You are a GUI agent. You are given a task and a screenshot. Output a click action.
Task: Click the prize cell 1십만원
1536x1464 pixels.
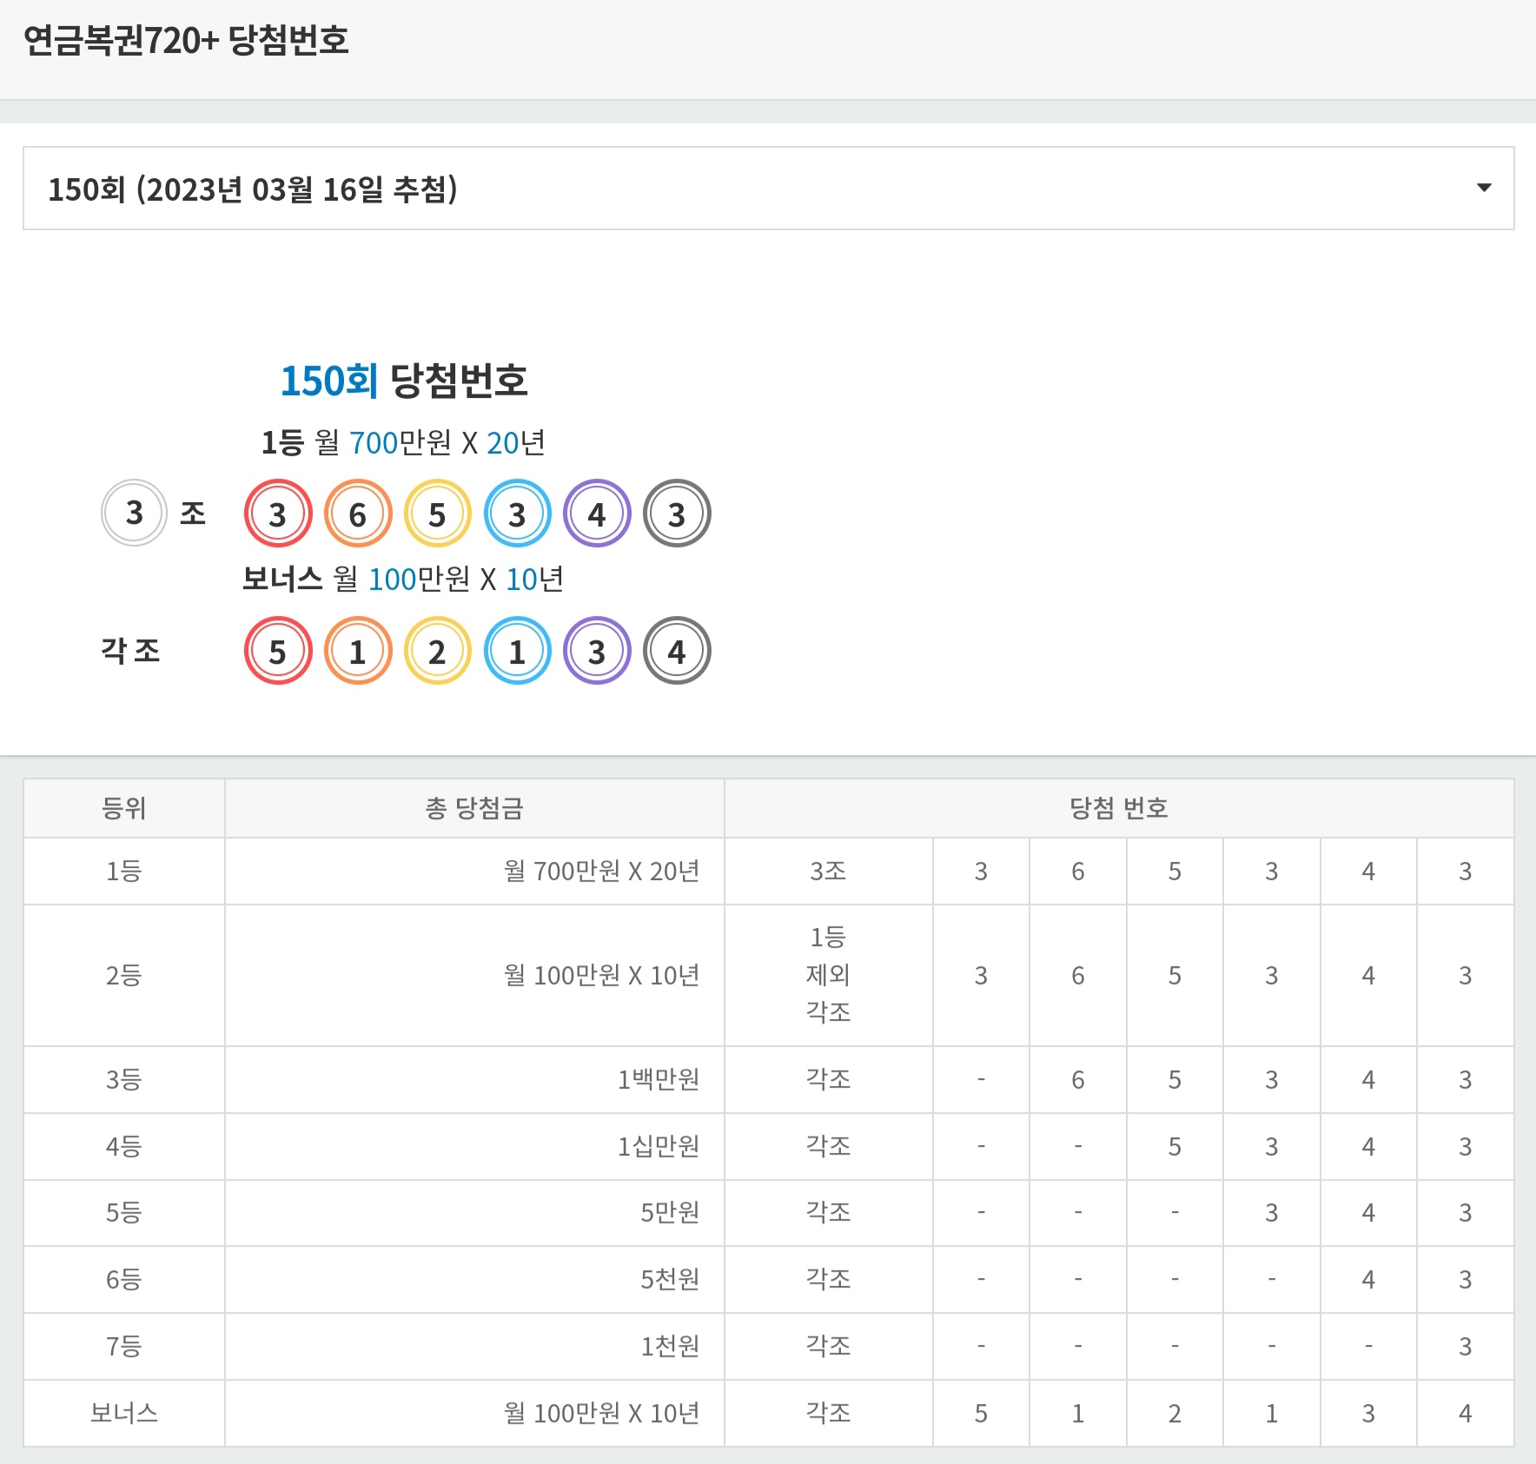coord(474,1147)
